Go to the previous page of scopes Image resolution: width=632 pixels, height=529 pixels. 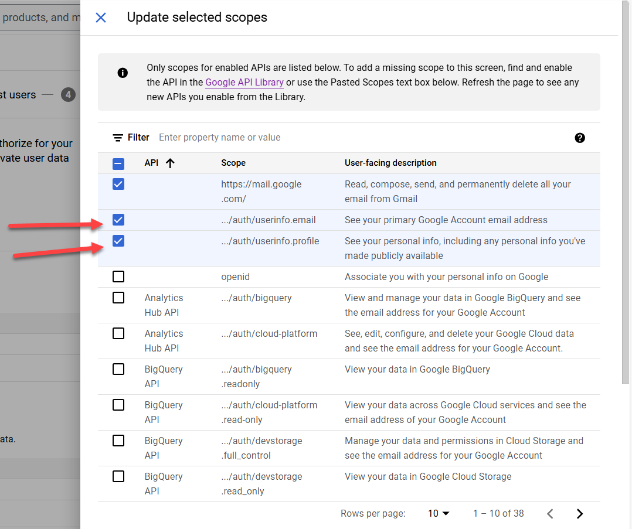point(550,514)
